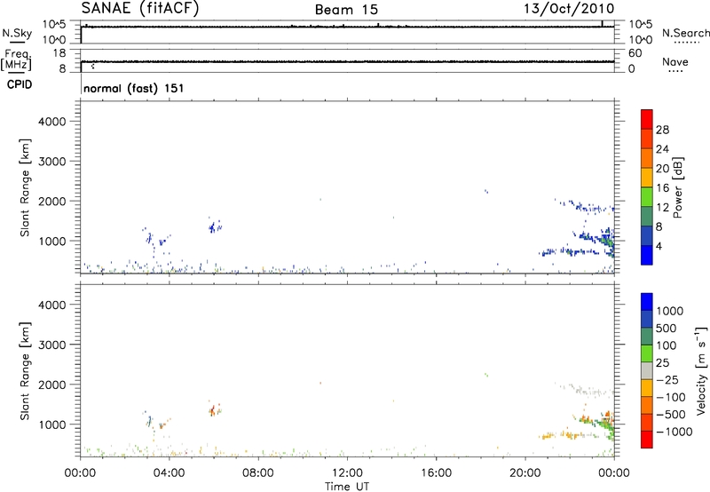Click 'Slant Range [km]' label of velocity panel

[x=25, y=371]
